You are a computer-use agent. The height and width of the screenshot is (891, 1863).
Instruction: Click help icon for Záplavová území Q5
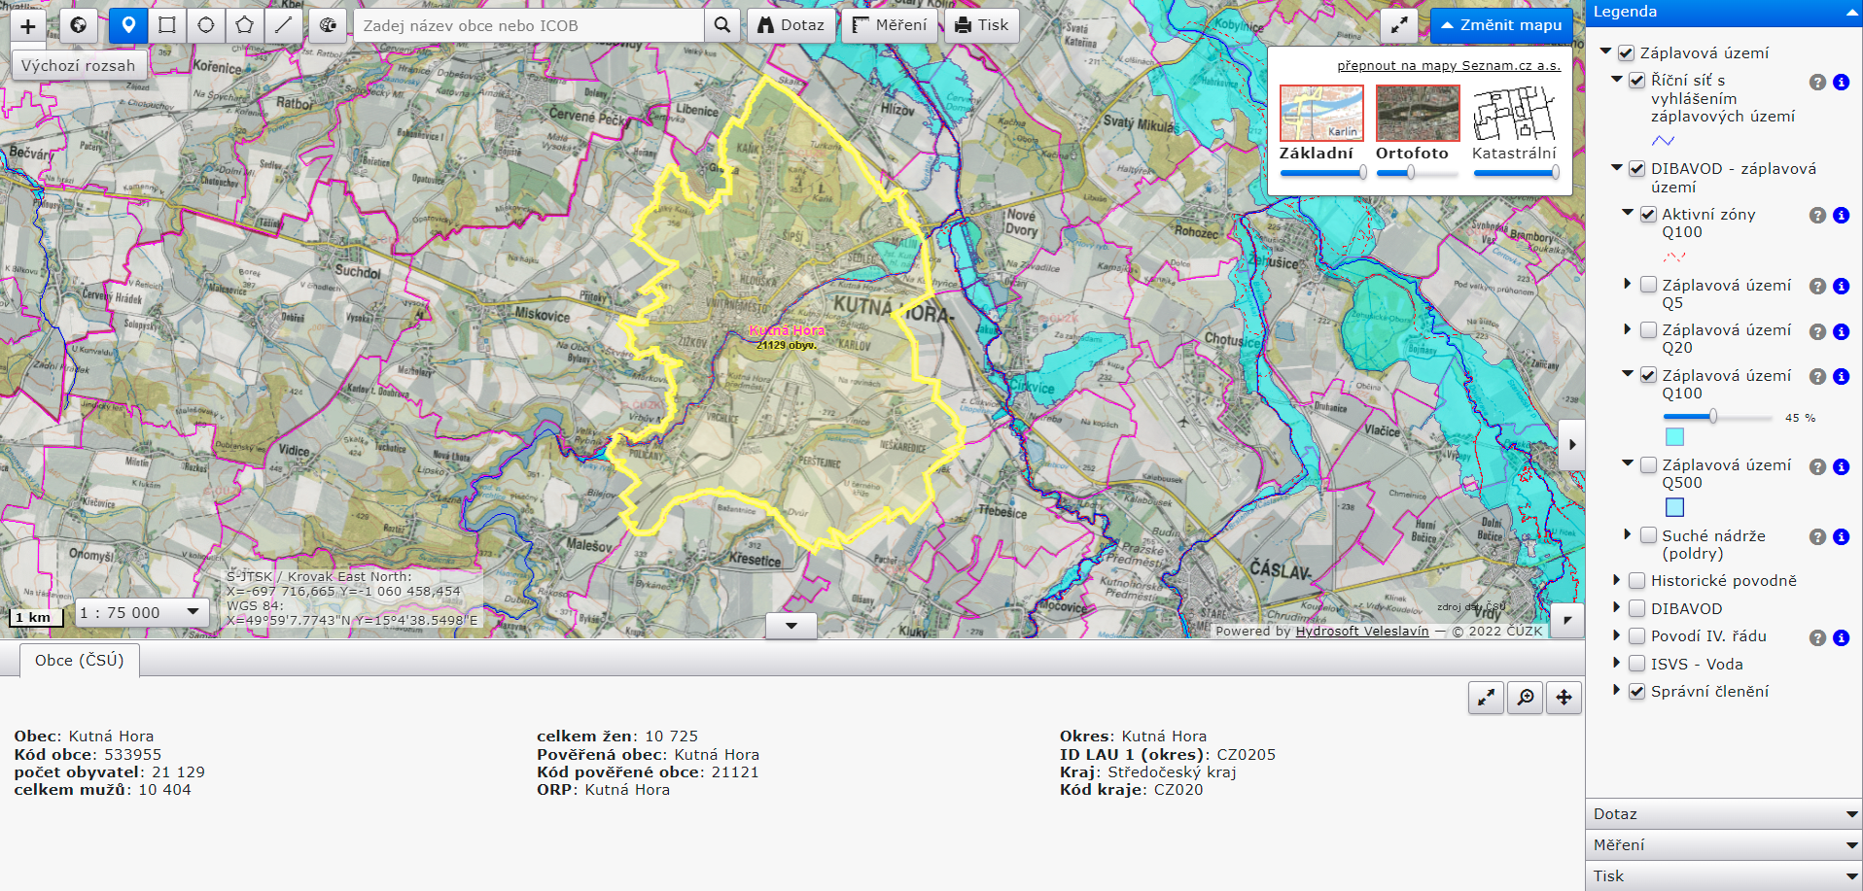1817,286
